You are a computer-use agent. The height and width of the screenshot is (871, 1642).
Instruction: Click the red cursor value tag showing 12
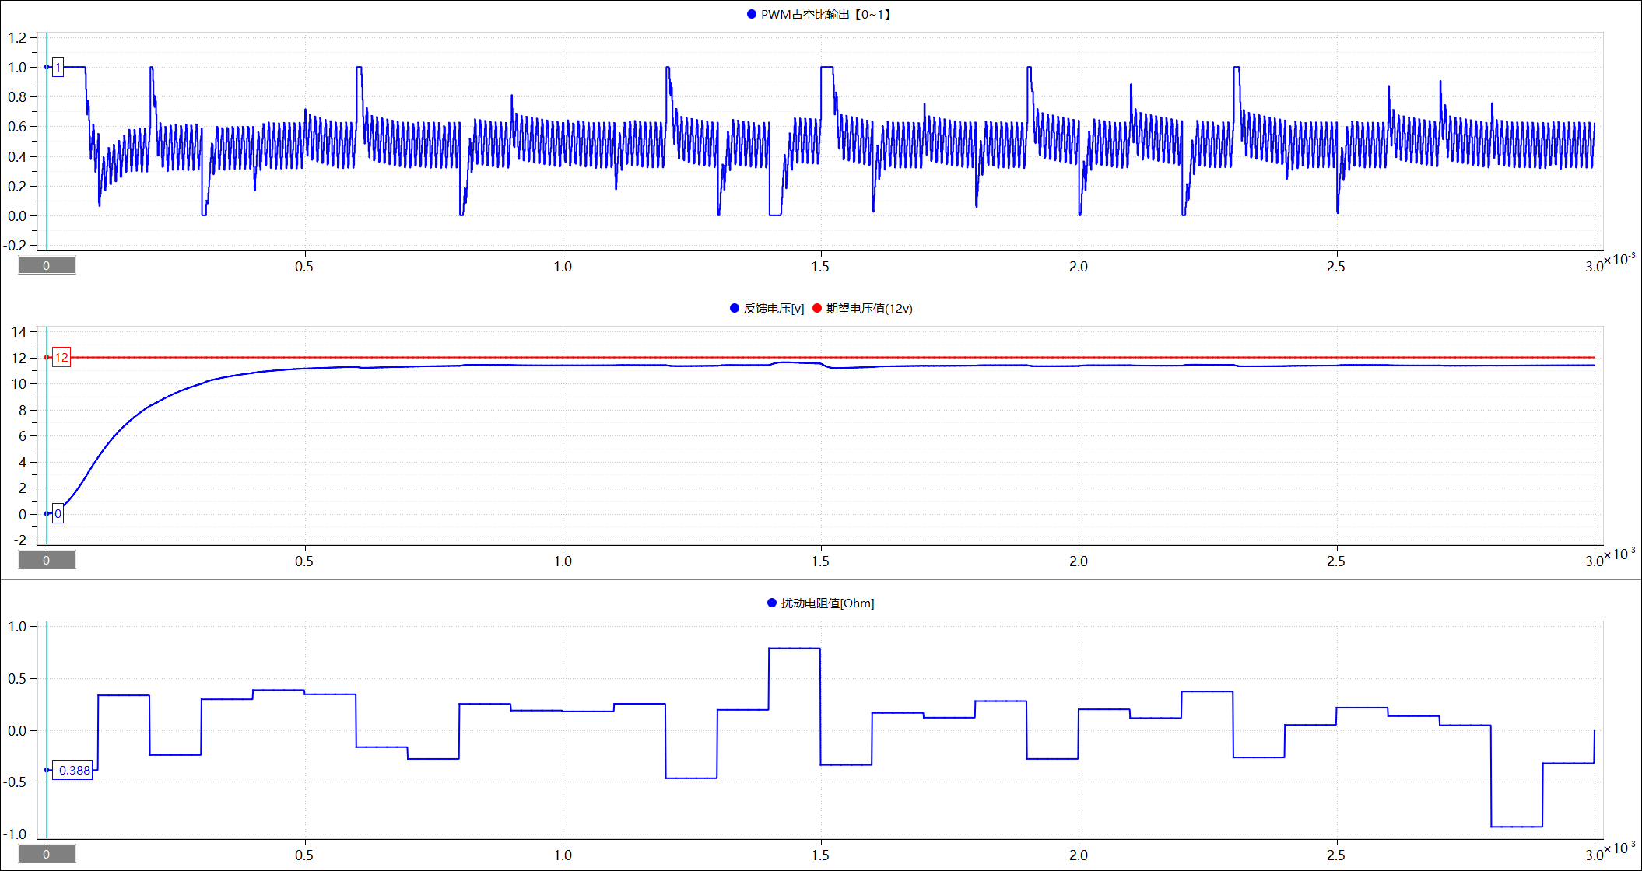point(61,358)
